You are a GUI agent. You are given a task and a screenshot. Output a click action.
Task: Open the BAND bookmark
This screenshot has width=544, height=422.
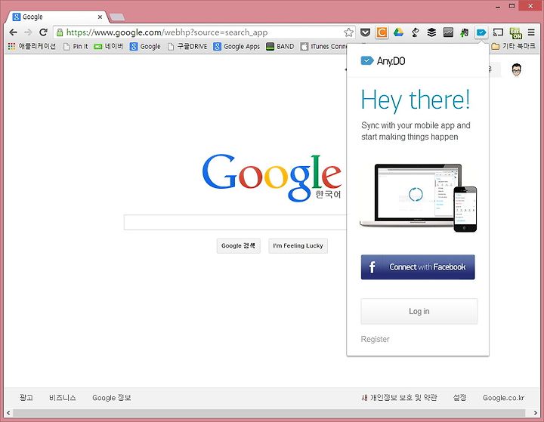[280, 46]
